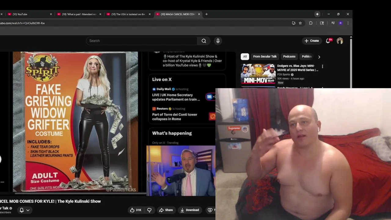Click the browser address bar URL
The width and height of the screenshot is (391, 220).
tap(22, 23)
